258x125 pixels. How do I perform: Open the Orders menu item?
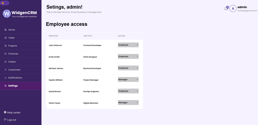21,62
